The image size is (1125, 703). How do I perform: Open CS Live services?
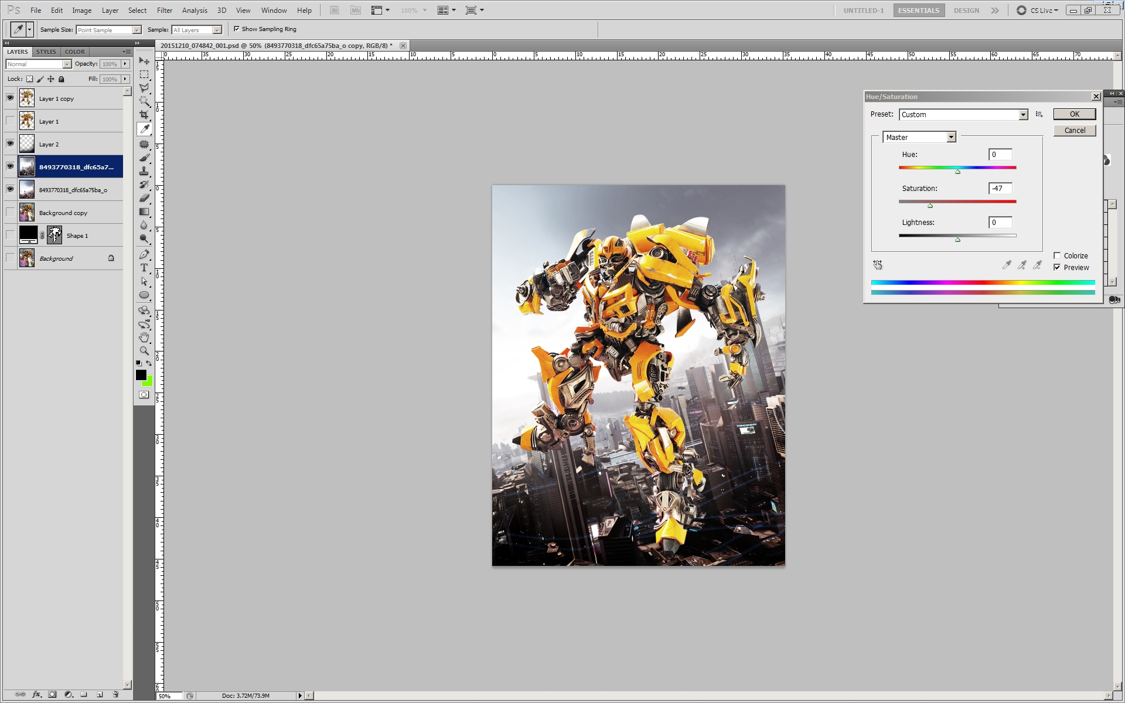click(x=1038, y=10)
